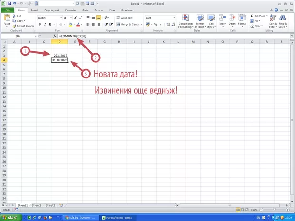295x221 pixels.
Task: Click the Format Painter brush icon
Action: point(15,26)
